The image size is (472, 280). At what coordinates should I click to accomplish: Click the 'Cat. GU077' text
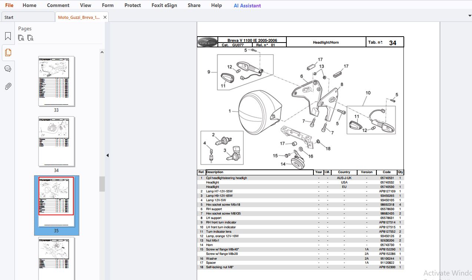pos(233,45)
